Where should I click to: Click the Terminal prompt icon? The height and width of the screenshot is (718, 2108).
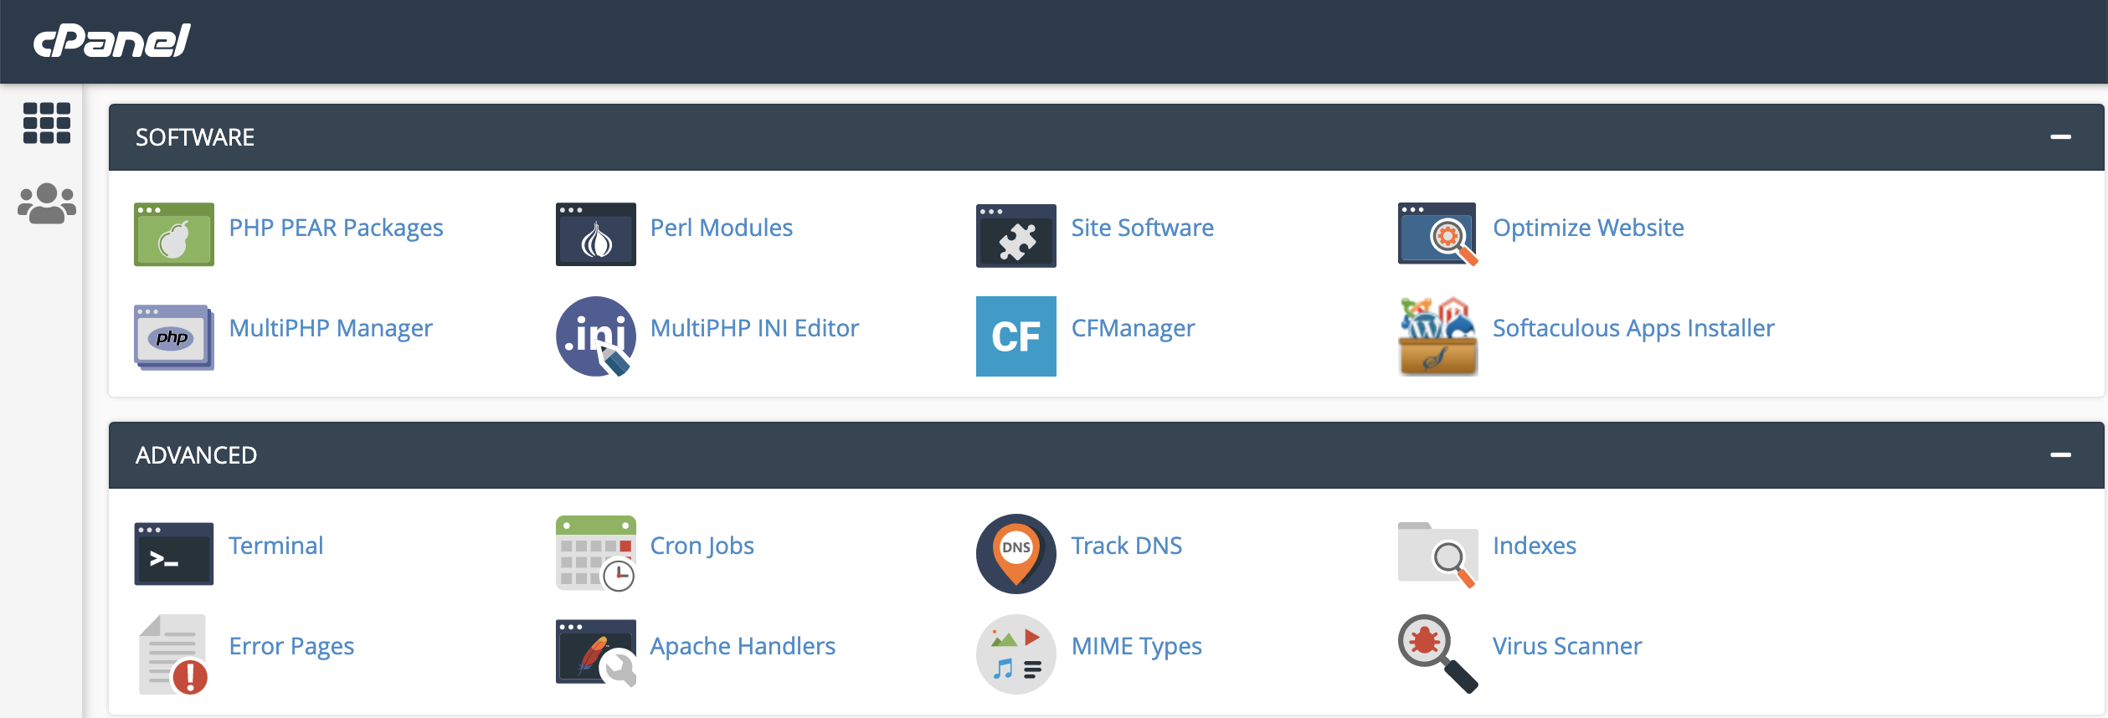coord(174,554)
